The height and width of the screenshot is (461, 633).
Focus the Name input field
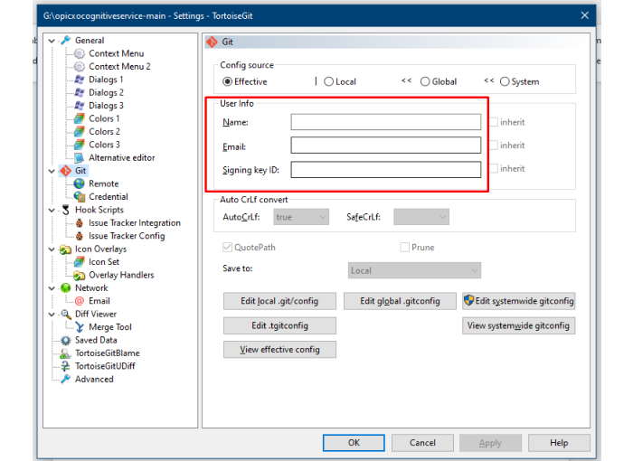pos(386,122)
